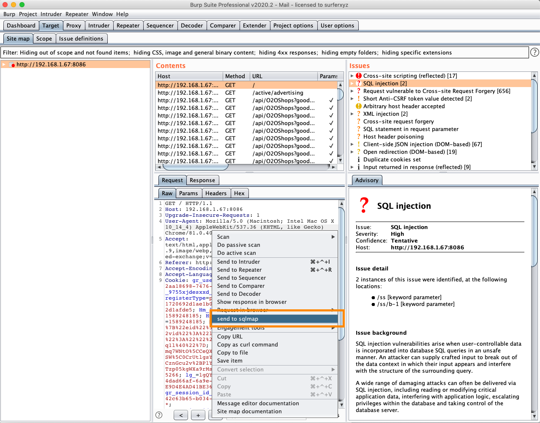This screenshot has height=423, width=540.
Task: Click info icon beside Duplicate cookies set
Action: click(x=359, y=160)
